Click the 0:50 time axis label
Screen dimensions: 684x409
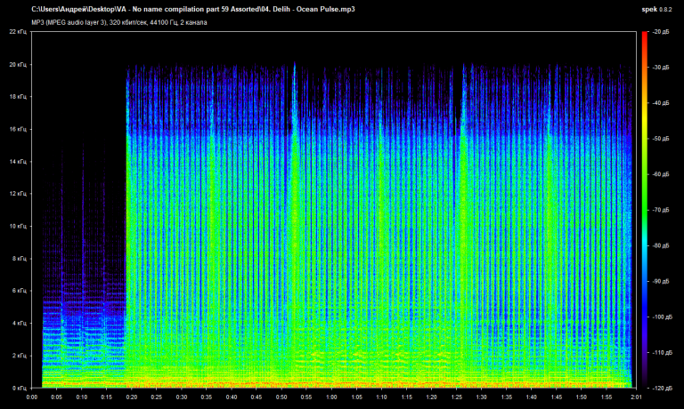tap(281, 397)
